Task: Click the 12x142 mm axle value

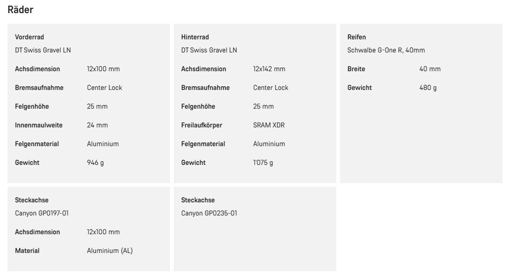Action: point(269,69)
